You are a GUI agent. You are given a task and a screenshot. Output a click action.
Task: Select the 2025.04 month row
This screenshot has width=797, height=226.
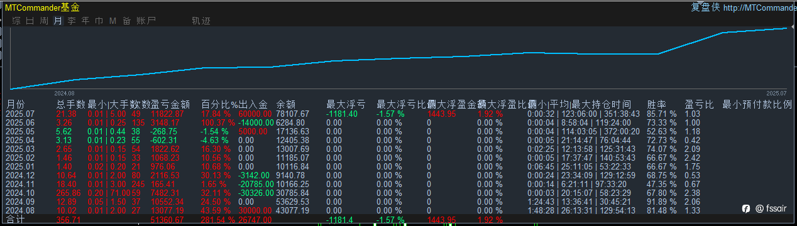(398, 140)
